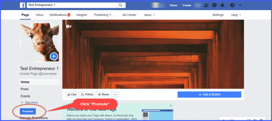Viewport: 272px width, 121px height.
Task: Click the Promote button
Action: [28, 111]
